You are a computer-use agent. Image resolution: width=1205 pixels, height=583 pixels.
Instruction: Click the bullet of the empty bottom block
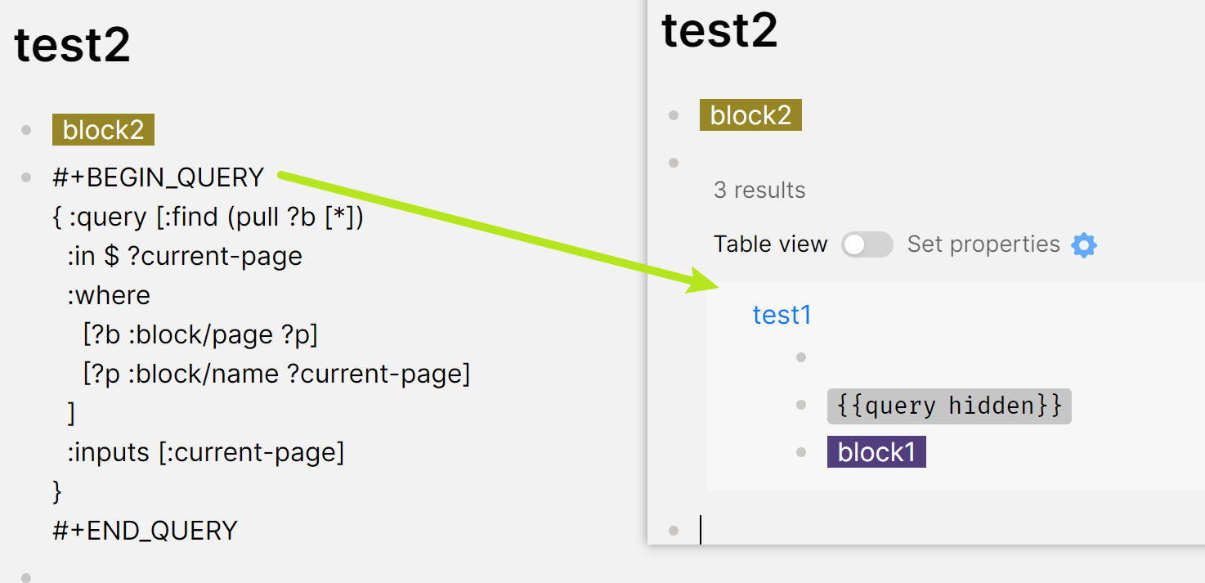673,530
